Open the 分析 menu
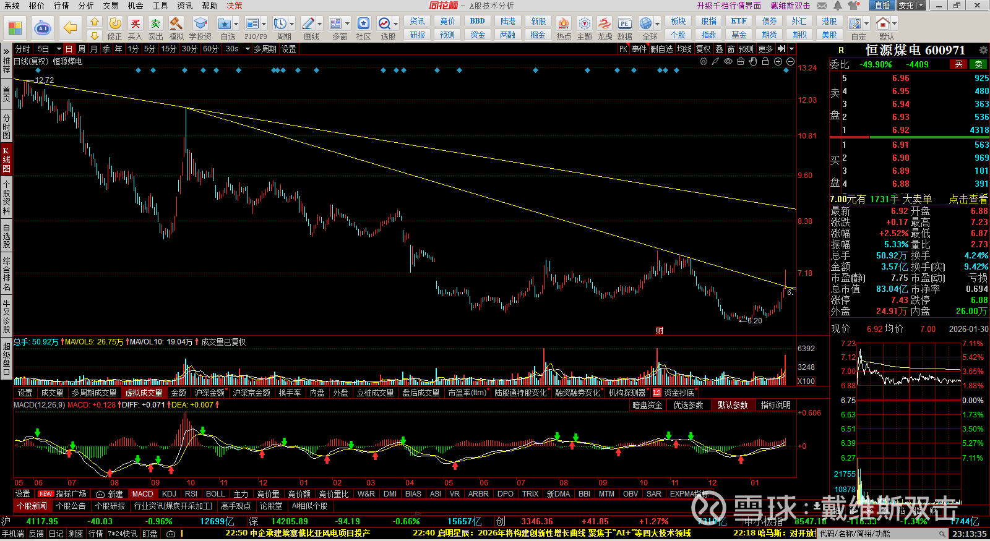The image size is (990, 541). (x=86, y=6)
